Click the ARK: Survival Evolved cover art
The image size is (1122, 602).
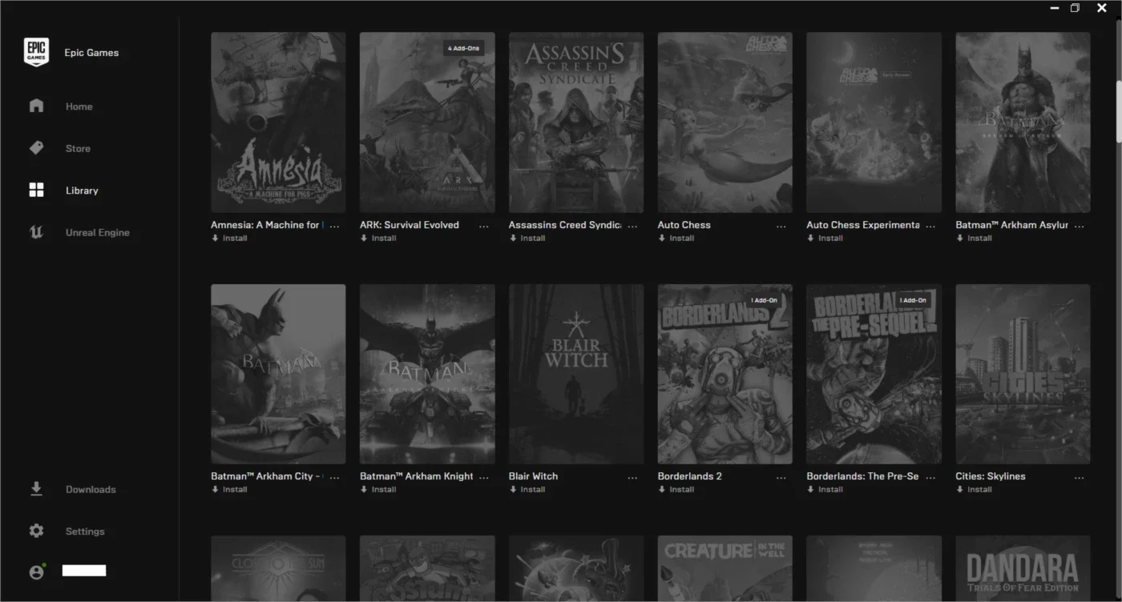pos(427,122)
